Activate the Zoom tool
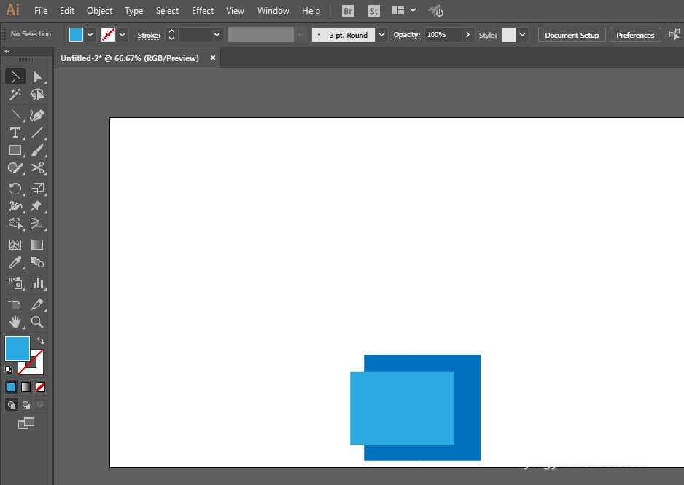This screenshot has width=684, height=485. (x=37, y=322)
